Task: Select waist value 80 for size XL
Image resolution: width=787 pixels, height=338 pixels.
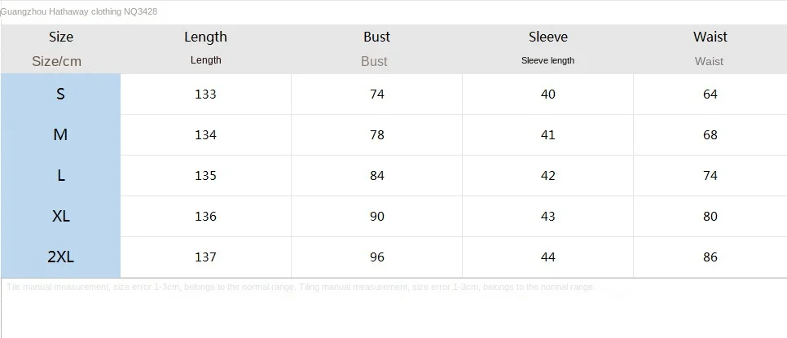Action: (x=710, y=216)
